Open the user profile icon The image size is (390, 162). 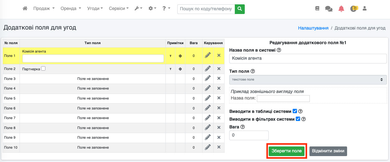pos(365,9)
